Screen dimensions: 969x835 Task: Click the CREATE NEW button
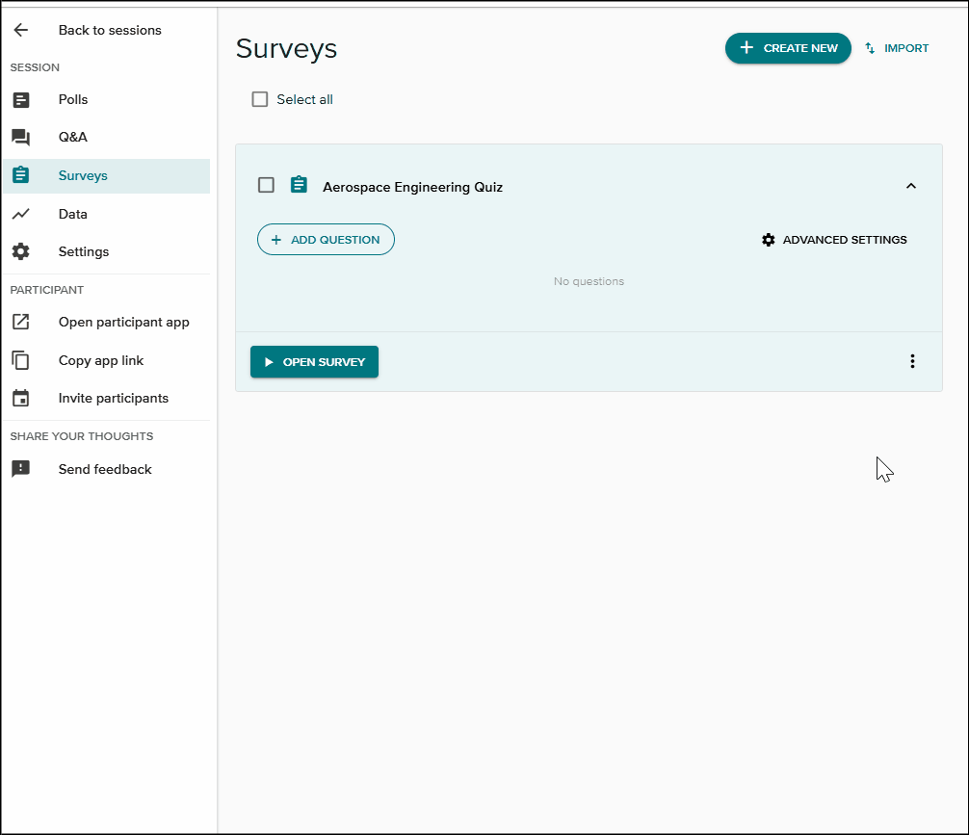(788, 47)
